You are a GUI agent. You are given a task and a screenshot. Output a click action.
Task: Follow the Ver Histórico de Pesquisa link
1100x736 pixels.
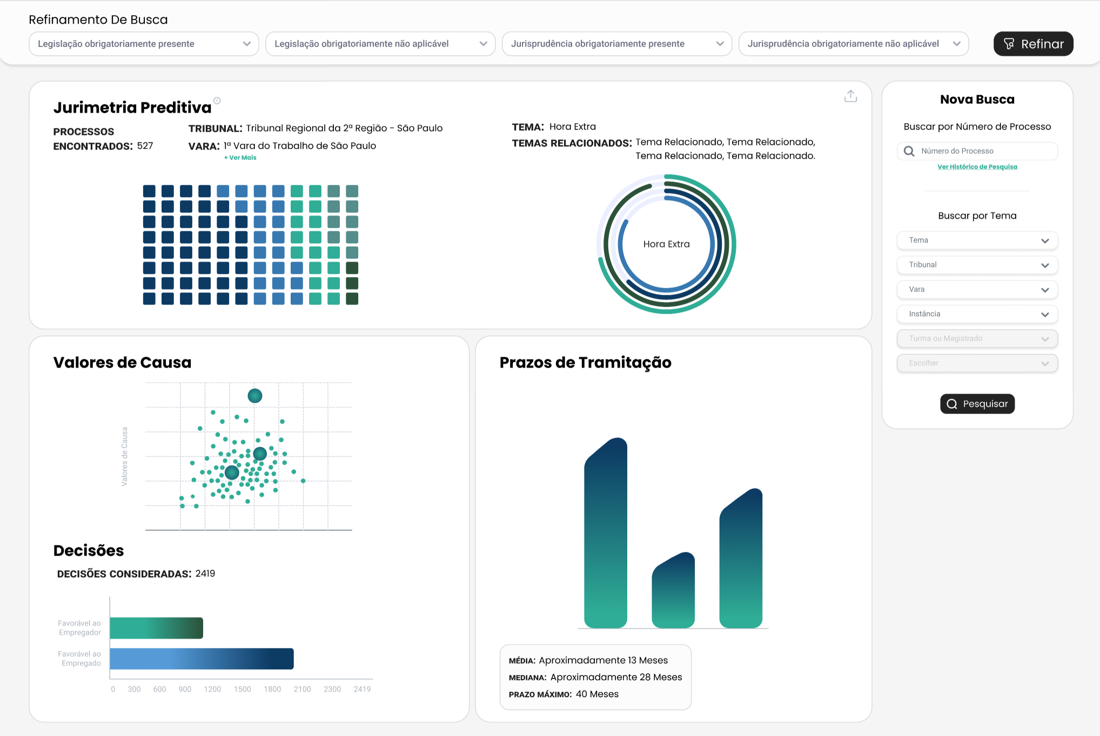pos(977,167)
